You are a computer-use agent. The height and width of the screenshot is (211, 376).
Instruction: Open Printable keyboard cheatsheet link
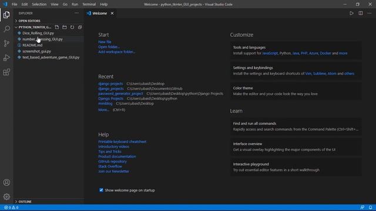[x=122, y=142]
